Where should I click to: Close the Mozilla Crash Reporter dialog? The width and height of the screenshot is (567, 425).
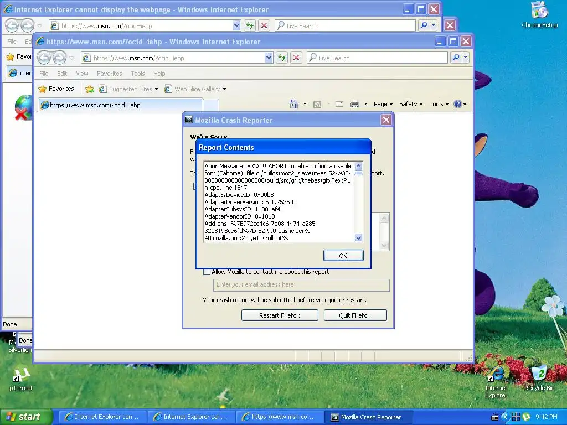pyautogui.click(x=386, y=120)
